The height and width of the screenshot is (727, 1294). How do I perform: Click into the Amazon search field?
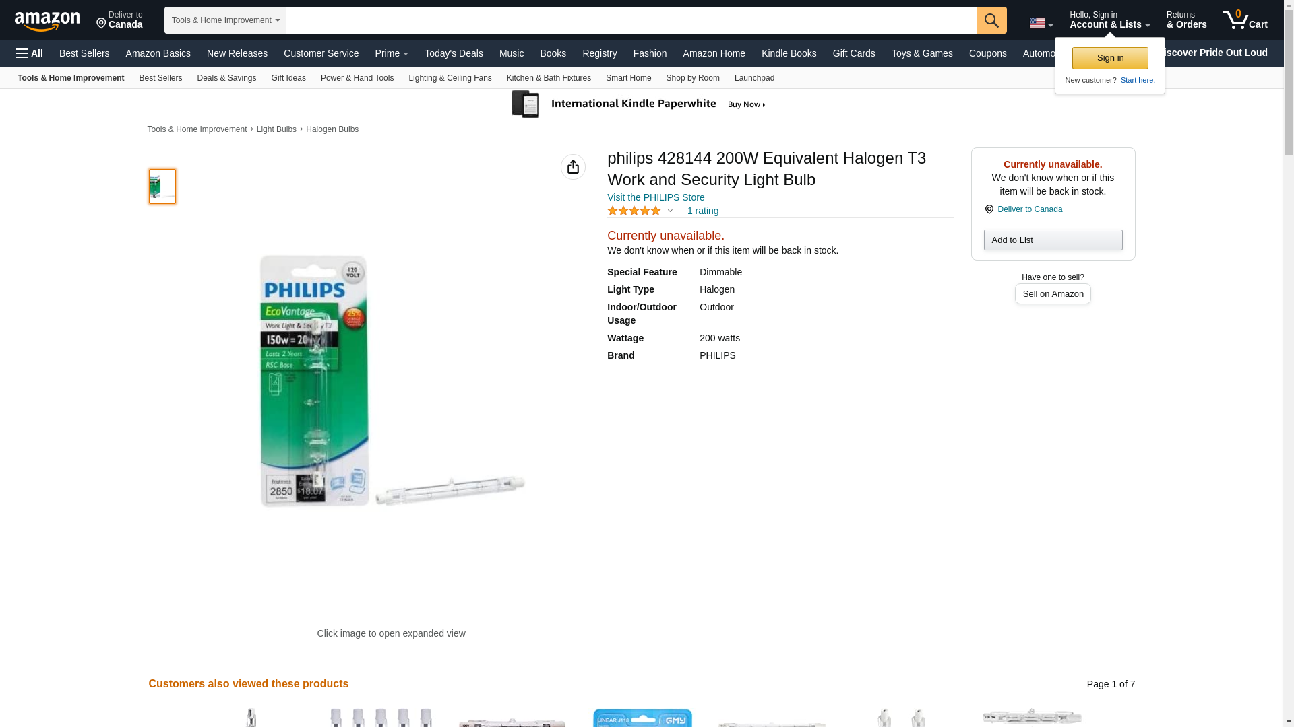pos(631,20)
